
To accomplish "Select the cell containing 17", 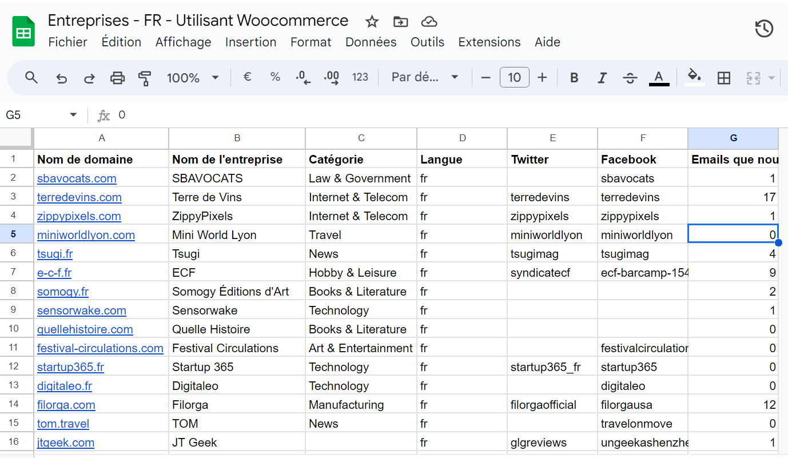I will (x=733, y=197).
